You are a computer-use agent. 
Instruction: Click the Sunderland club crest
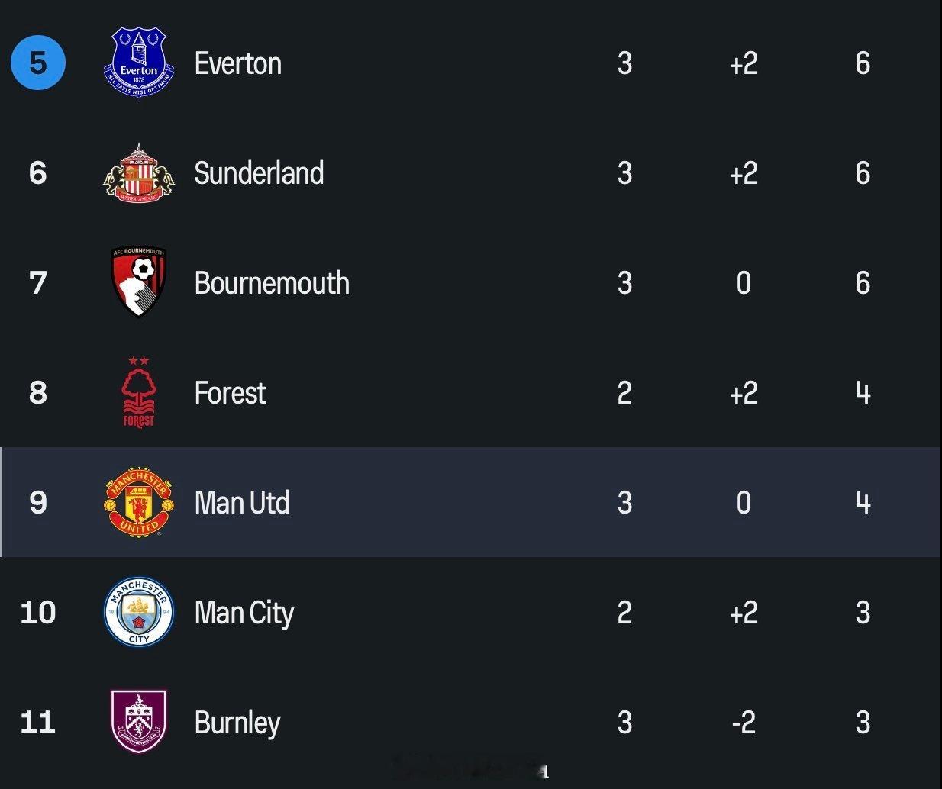[139, 173]
